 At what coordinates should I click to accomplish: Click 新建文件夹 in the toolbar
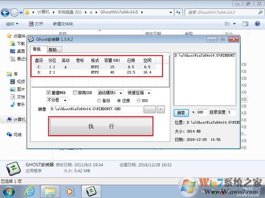click(x=63, y=24)
